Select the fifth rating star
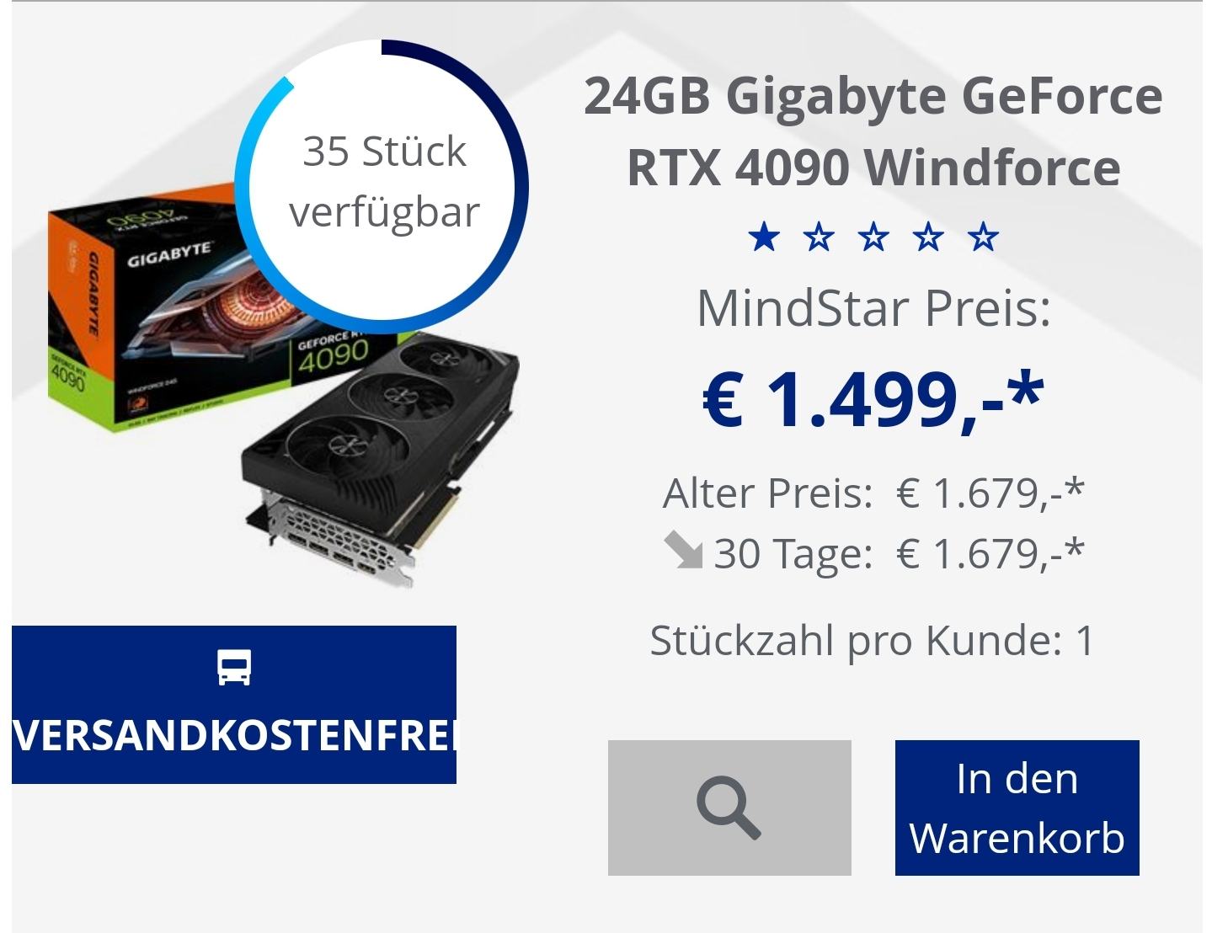The height and width of the screenshot is (933, 1212). pos(983,237)
